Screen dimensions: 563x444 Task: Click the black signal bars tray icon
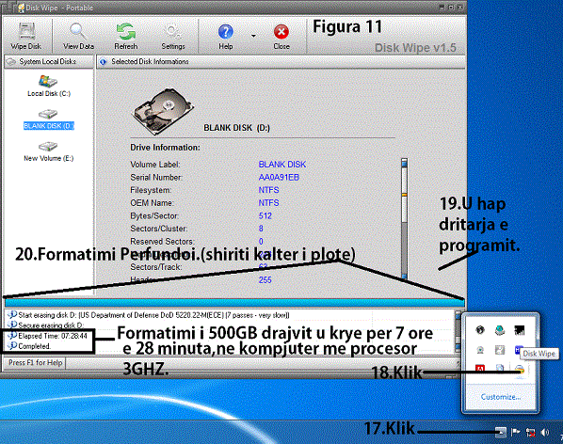(519, 330)
